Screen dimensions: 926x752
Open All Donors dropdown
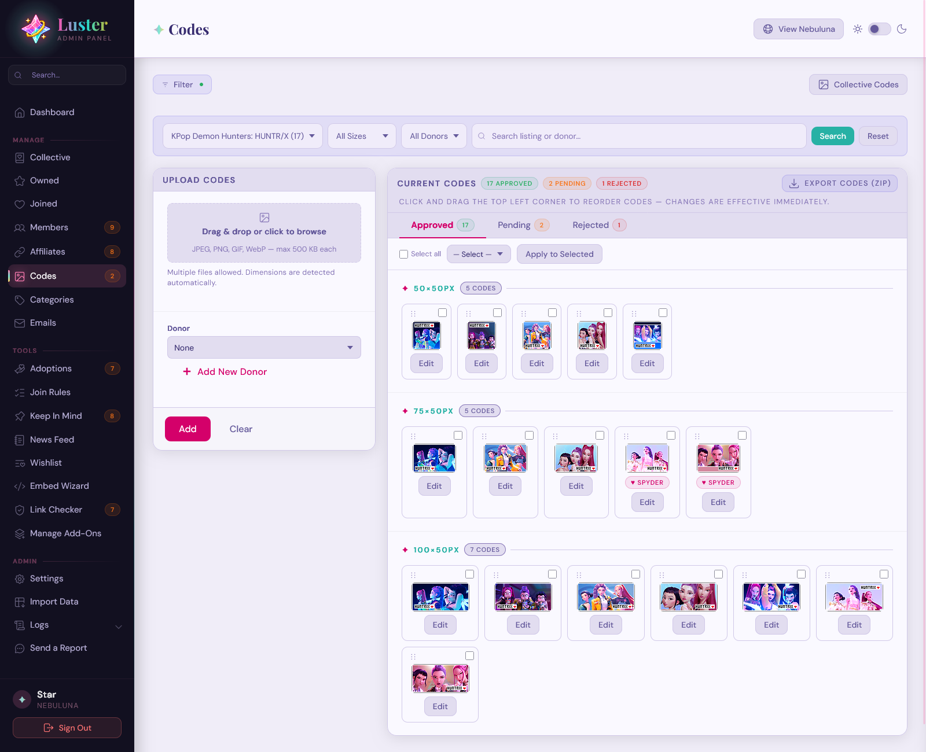(x=434, y=136)
